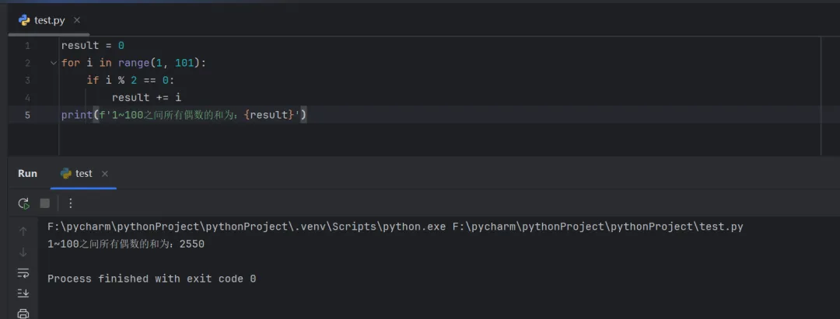Close the test run configuration tab
Viewport: 840px width, 319px height.
pyautogui.click(x=105, y=174)
